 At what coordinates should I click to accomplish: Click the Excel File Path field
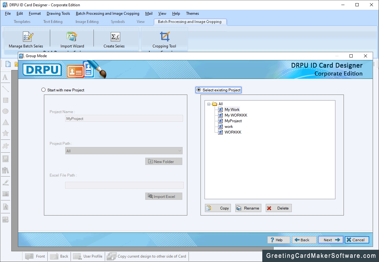(x=124, y=185)
